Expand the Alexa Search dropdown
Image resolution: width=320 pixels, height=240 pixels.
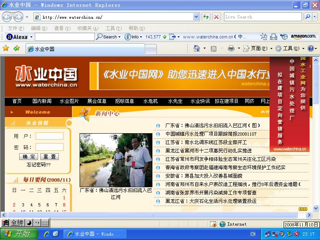tap(119, 37)
